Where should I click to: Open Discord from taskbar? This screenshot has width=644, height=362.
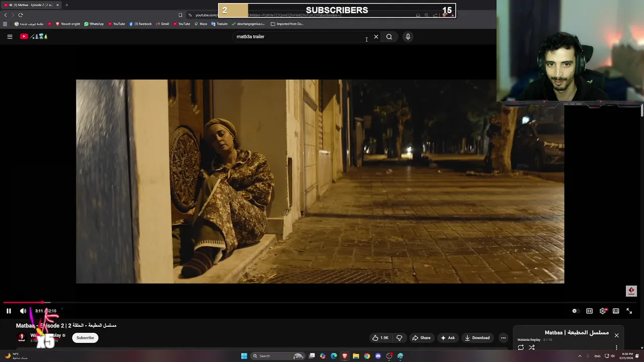tap(378, 356)
